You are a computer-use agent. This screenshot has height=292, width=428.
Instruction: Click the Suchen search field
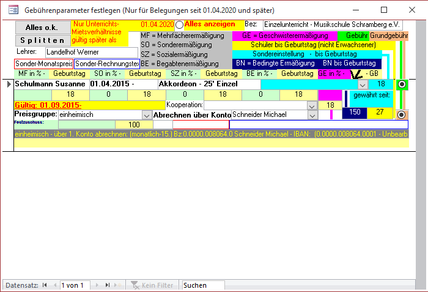tap(208, 285)
